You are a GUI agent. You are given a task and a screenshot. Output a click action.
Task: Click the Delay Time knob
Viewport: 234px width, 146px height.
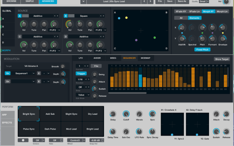113,132
